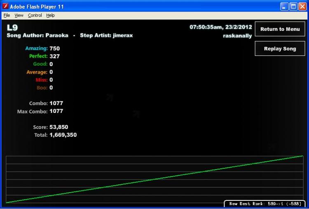
Task: Open the File menu
Action: 7,15
